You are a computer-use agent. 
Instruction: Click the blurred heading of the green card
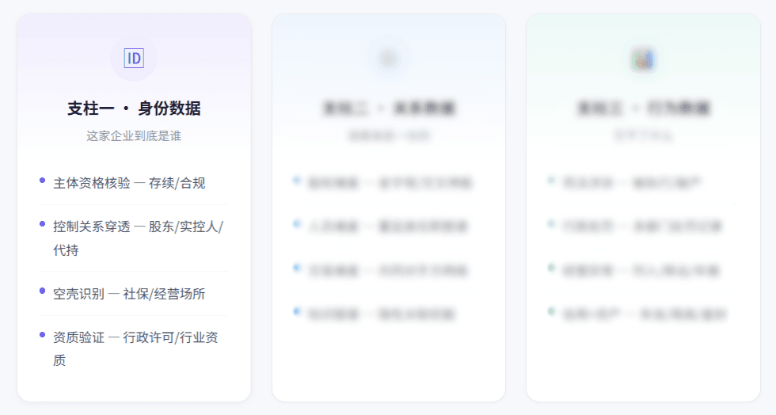click(x=643, y=108)
